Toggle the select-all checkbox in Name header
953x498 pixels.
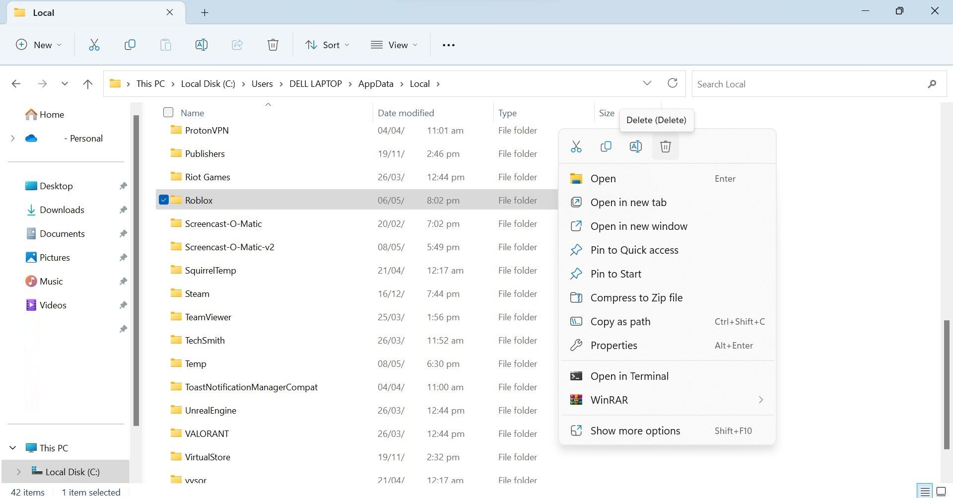coord(168,112)
